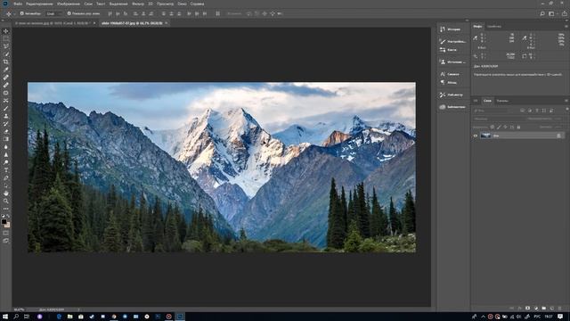This screenshot has height=321, width=570.
Task: Open the workspace switcher dropdown
Action: 553,14
